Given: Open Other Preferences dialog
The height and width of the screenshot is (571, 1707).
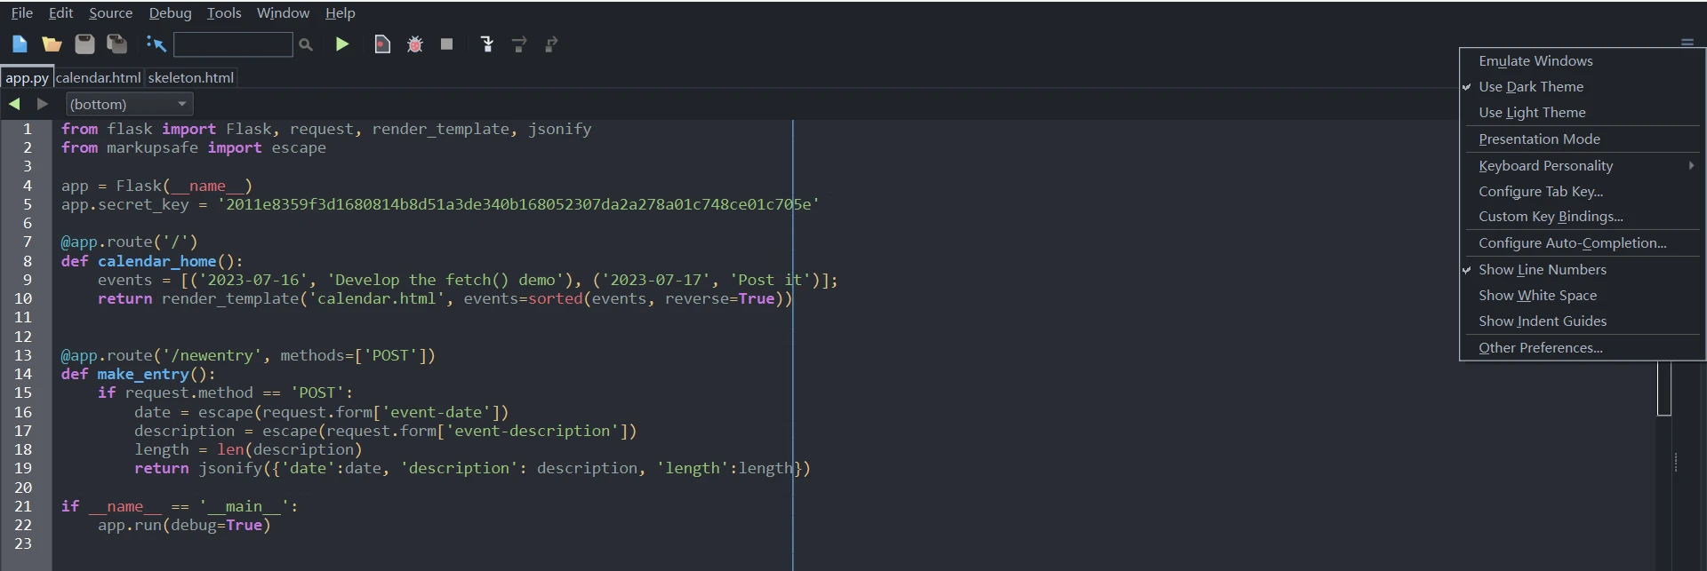Looking at the screenshot, I should click(x=1583, y=348).
